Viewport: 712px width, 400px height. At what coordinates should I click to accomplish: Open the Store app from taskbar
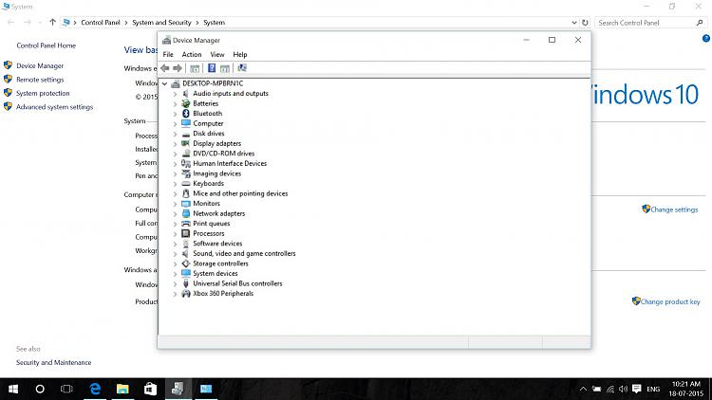click(x=150, y=389)
